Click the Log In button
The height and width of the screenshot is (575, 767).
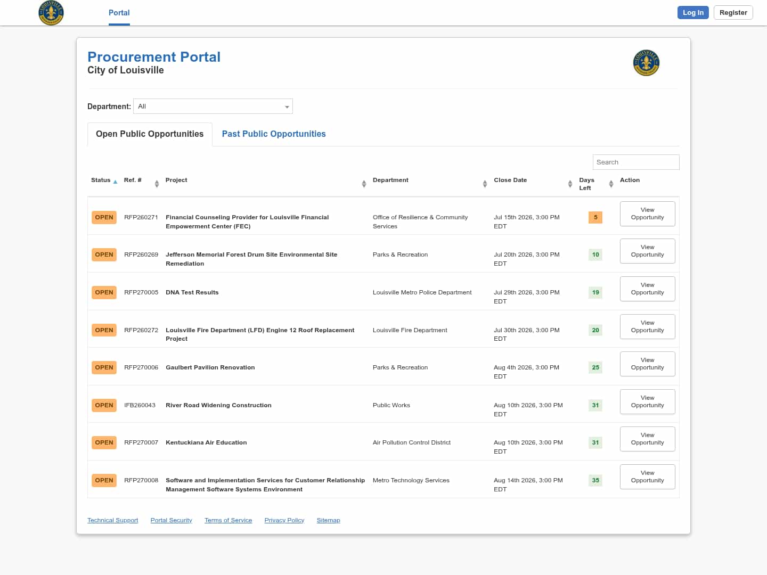[693, 13]
